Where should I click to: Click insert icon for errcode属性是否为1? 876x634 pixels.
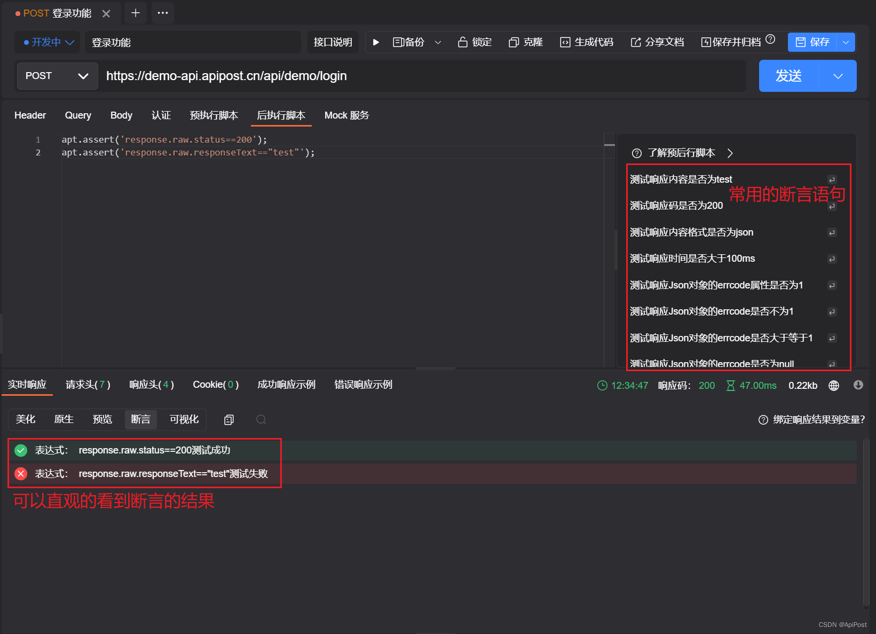coord(832,285)
